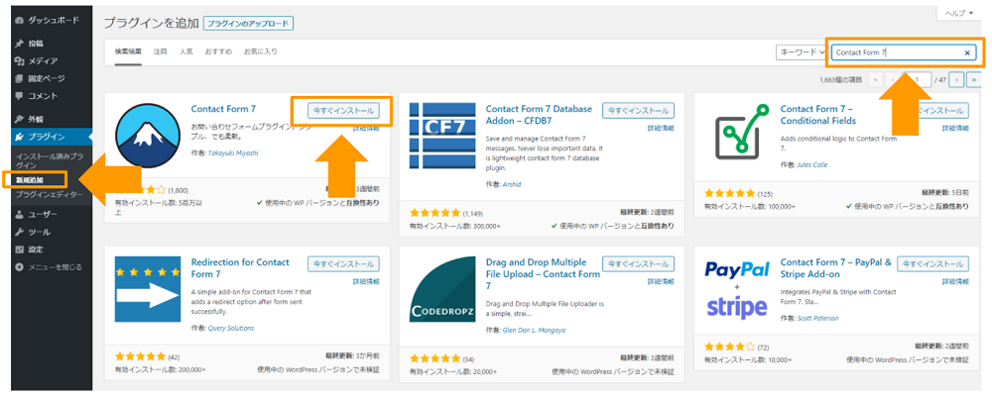The image size is (992, 398).
Task: Switch to the おすすめ tab
Action: click(218, 50)
